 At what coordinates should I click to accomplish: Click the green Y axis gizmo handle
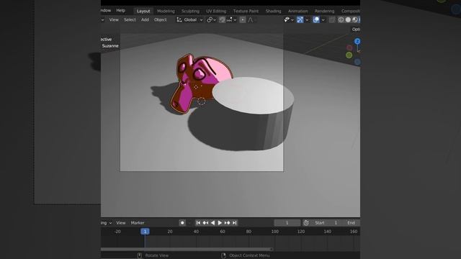pos(349,55)
